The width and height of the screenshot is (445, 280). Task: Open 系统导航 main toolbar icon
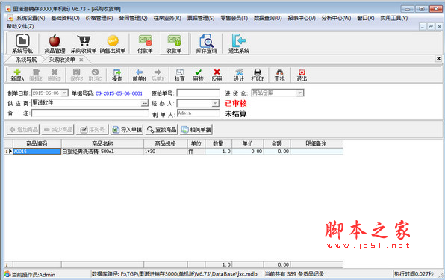(x=22, y=43)
